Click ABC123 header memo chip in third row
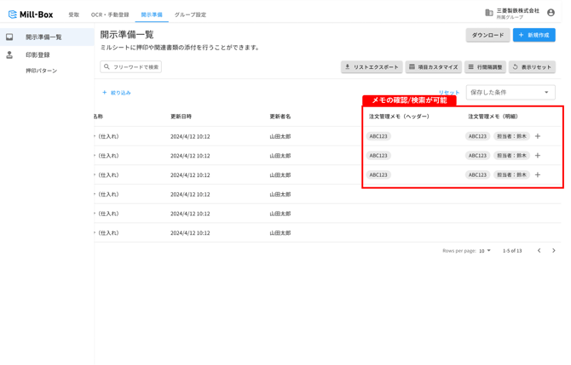Screen dimensions: 571x365 click(x=378, y=175)
